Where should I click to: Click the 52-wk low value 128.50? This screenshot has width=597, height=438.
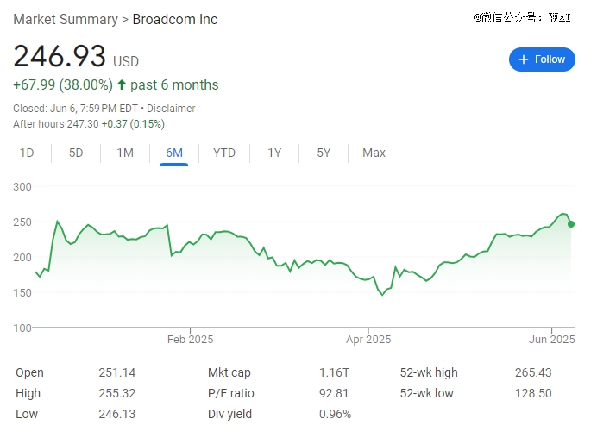533,393
